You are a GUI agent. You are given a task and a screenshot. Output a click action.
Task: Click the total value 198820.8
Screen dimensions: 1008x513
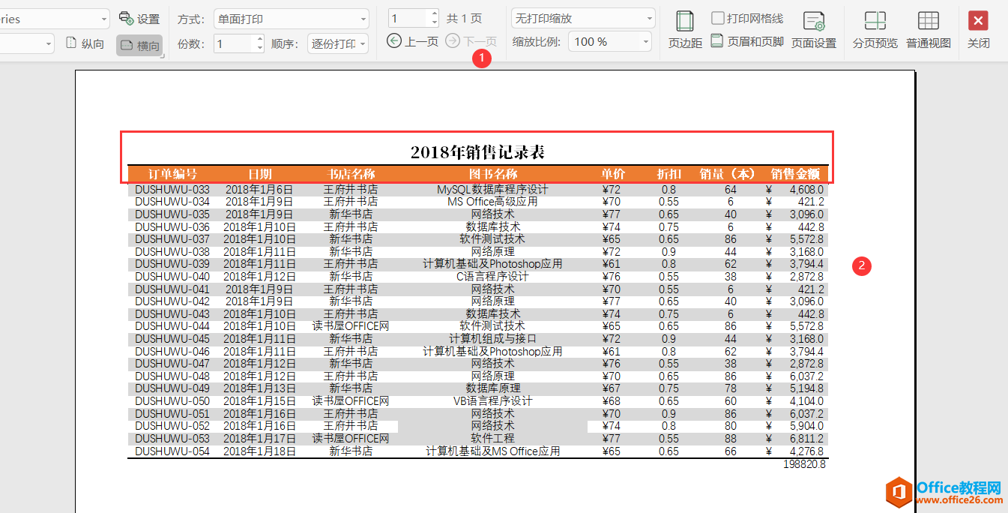(x=804, y=464)
